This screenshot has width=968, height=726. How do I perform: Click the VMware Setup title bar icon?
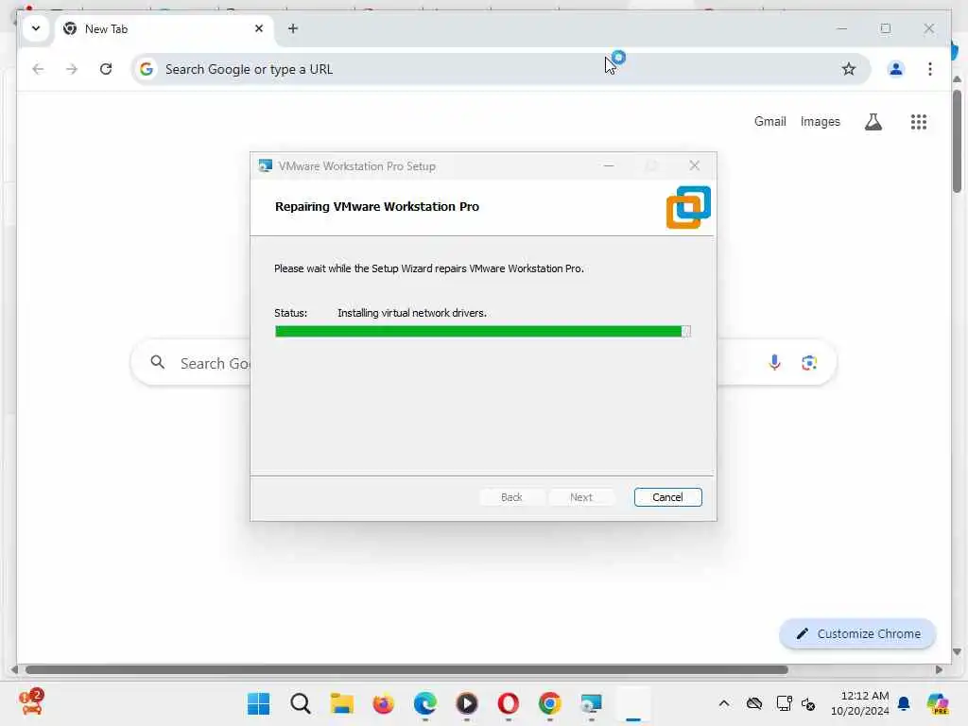[266, 166]
